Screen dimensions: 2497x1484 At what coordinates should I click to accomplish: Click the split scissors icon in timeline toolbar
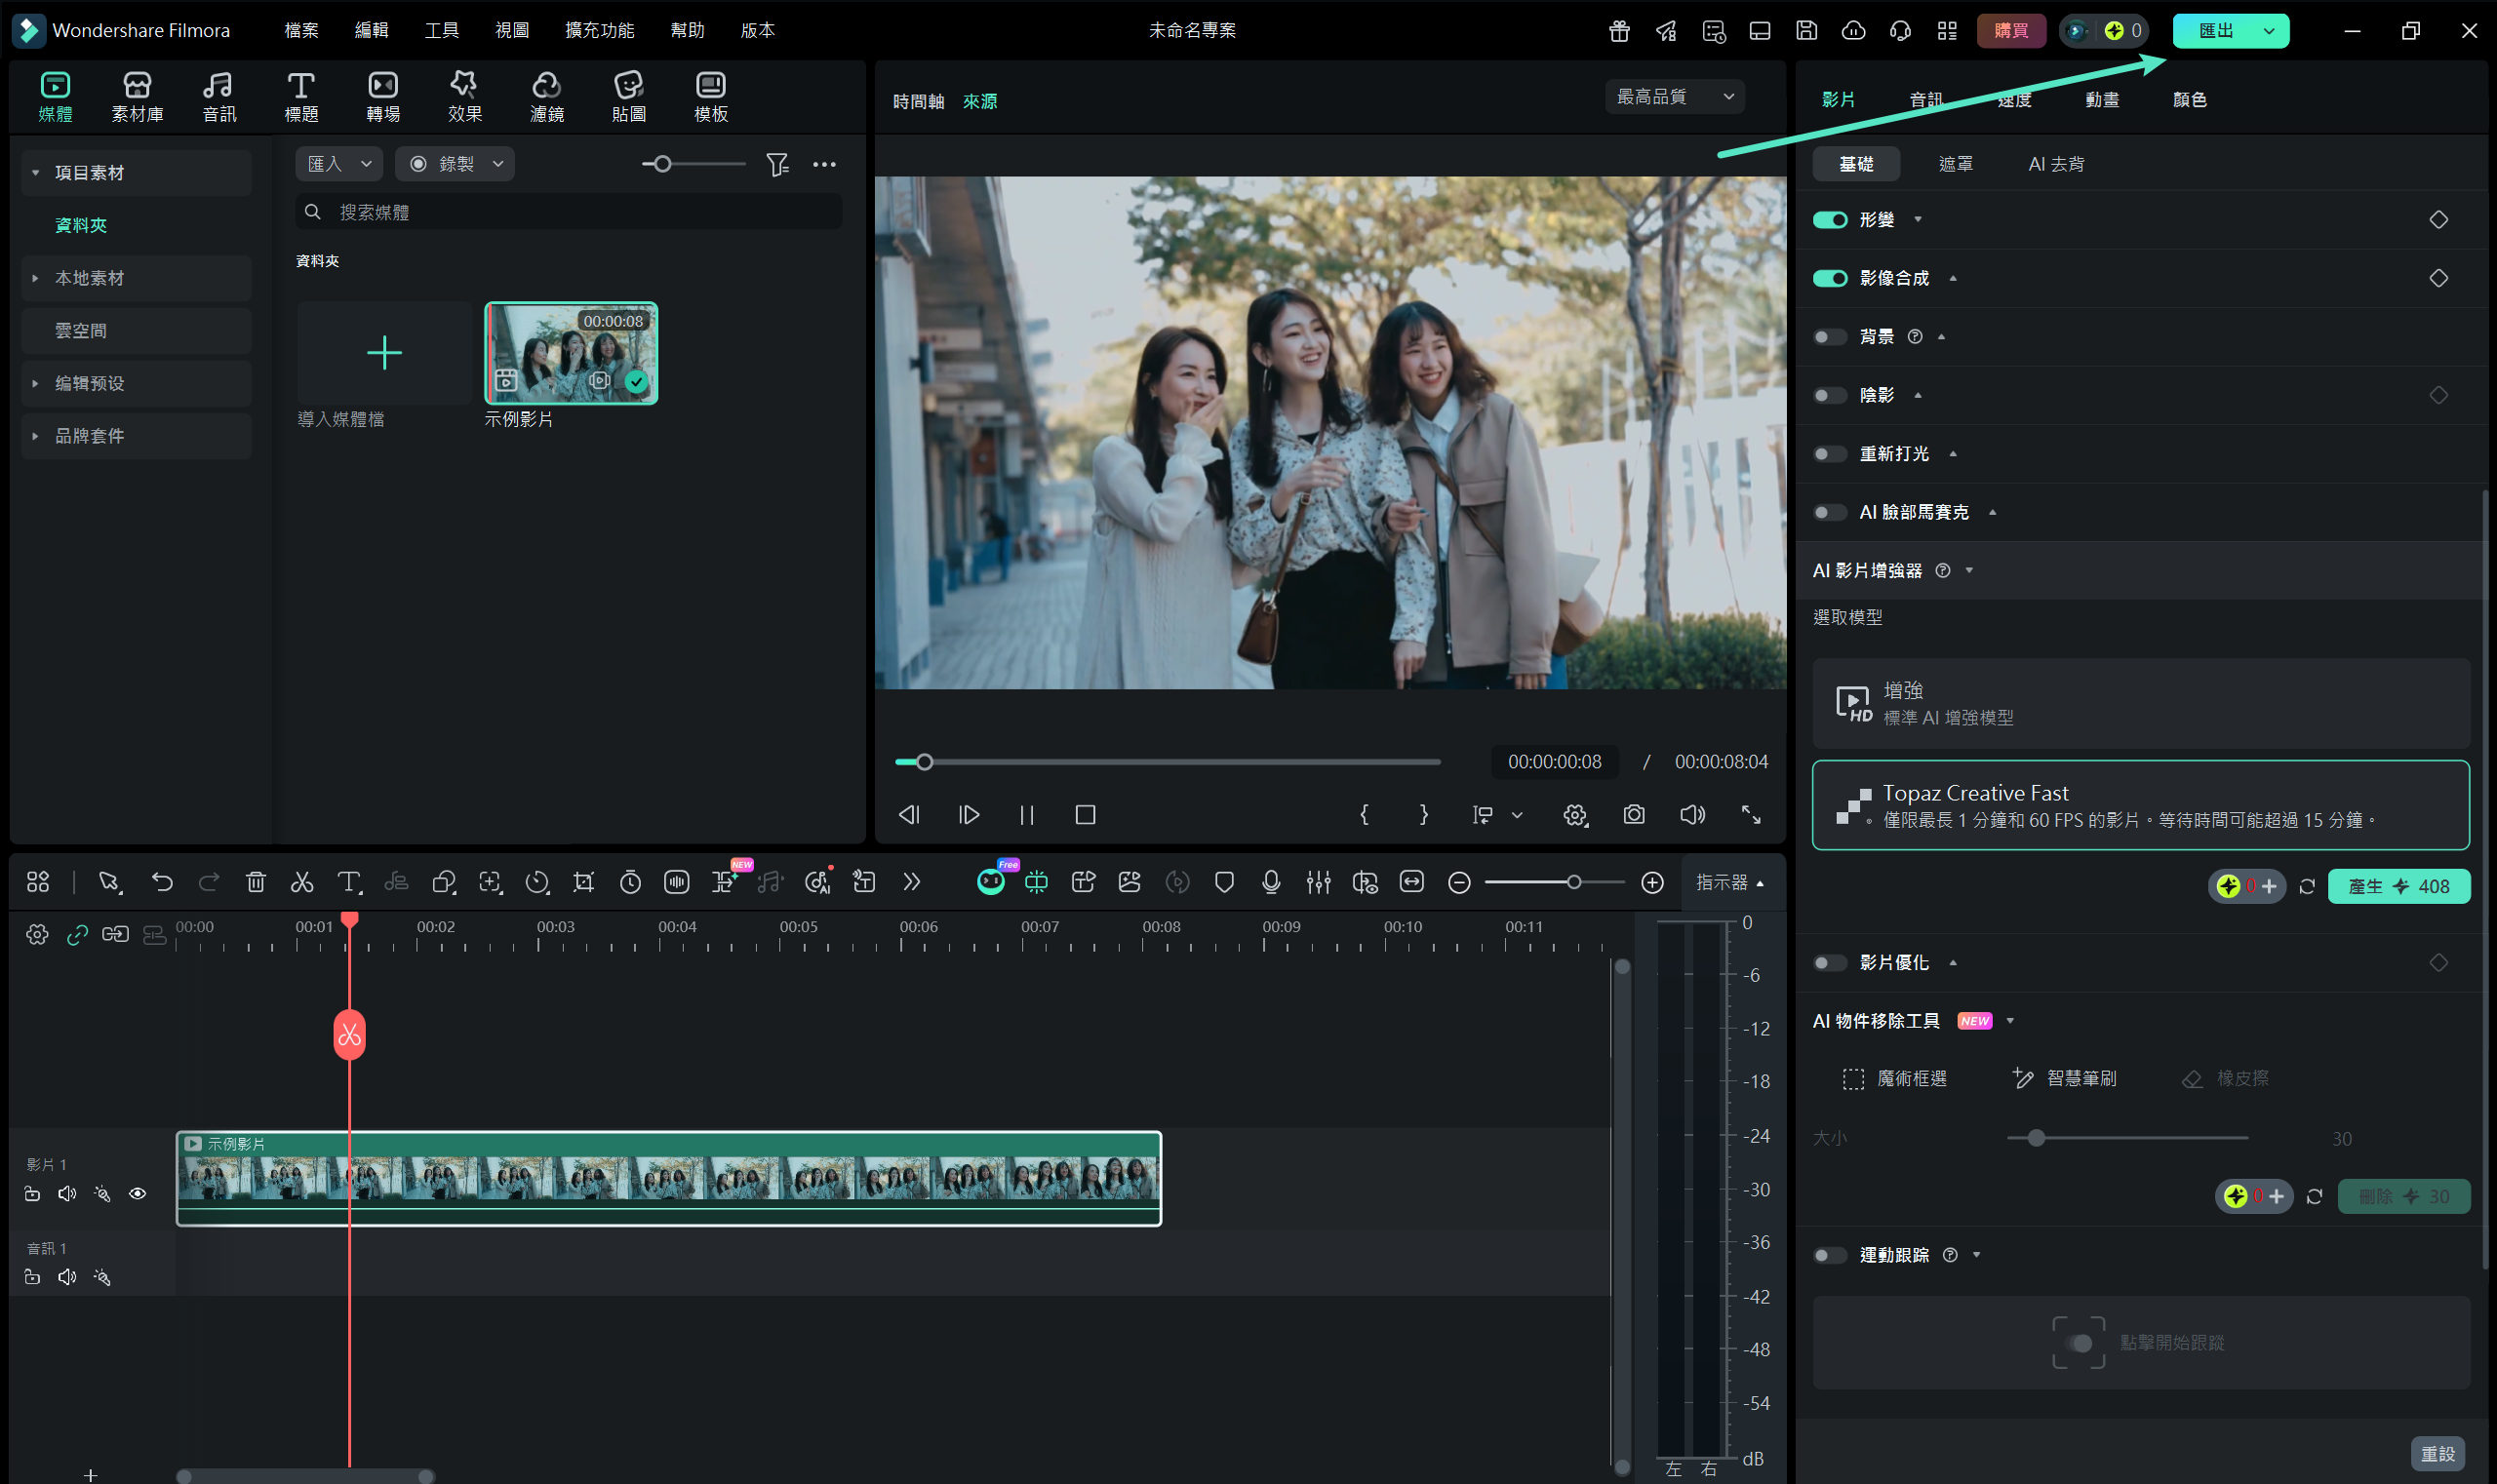[301, 882]
